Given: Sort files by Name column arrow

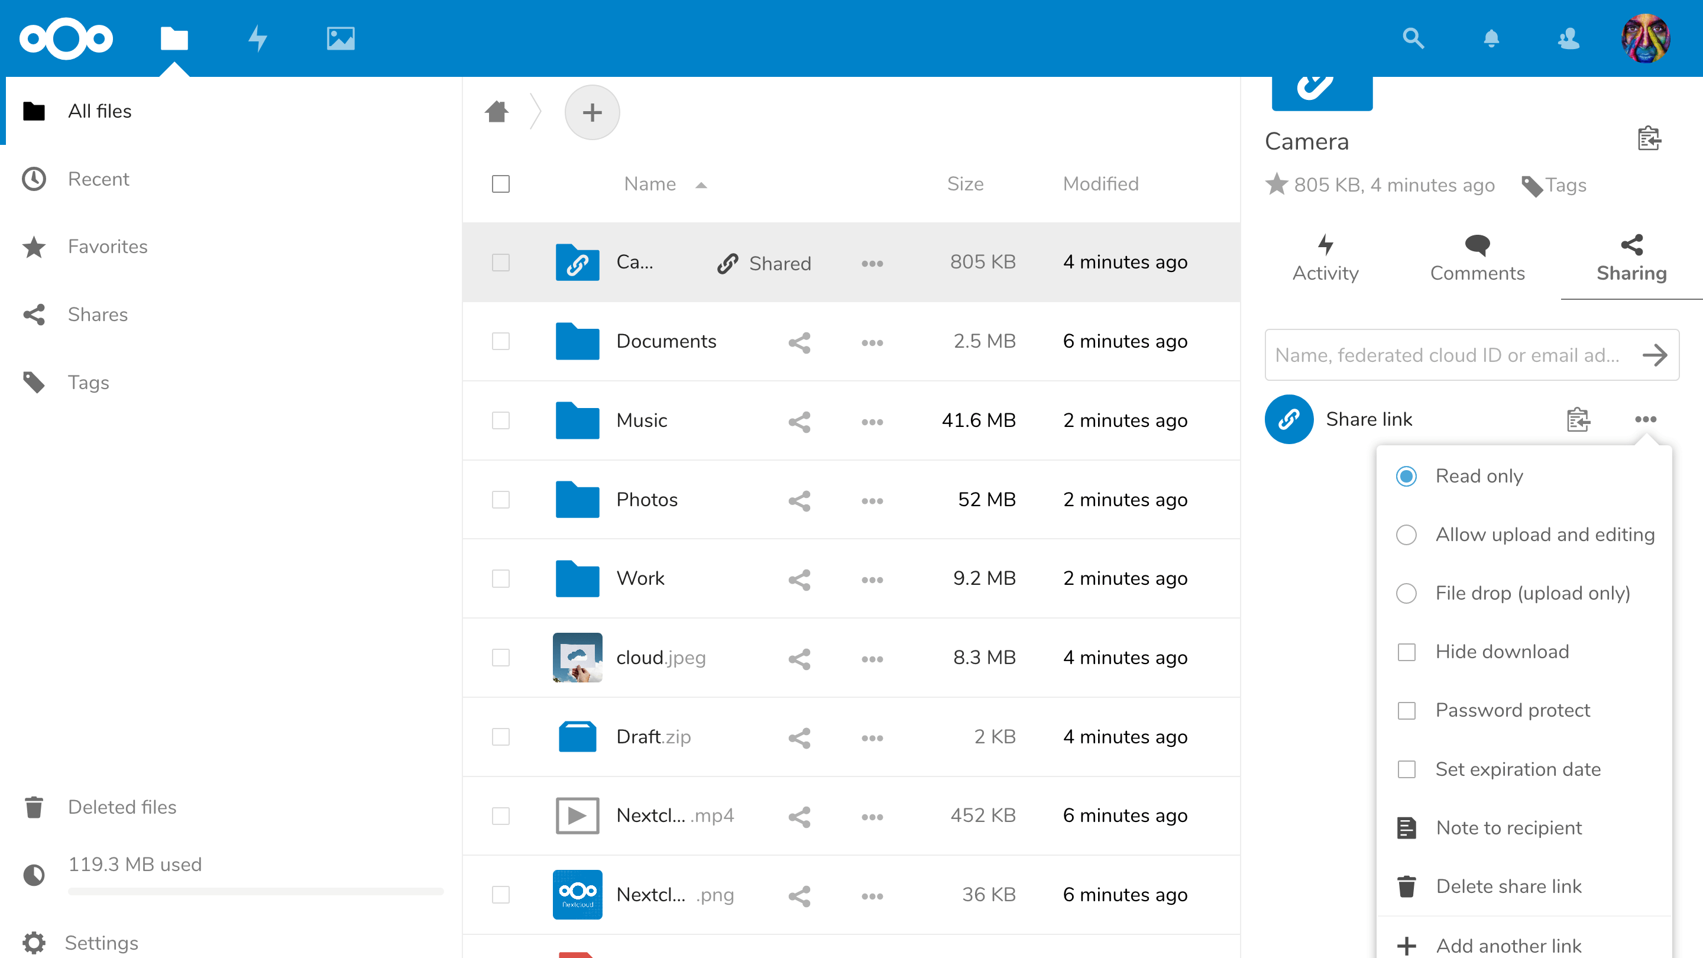Looking at the screenshot, I should click(x=701, y=185).
